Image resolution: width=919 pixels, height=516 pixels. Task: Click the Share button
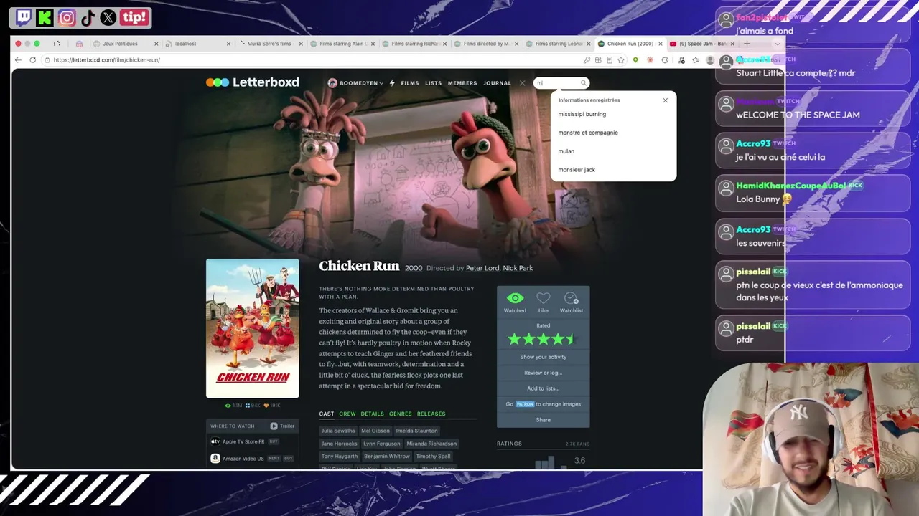click(544, 420)
